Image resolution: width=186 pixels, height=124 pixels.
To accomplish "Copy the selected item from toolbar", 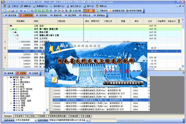I will coord(29,11).
